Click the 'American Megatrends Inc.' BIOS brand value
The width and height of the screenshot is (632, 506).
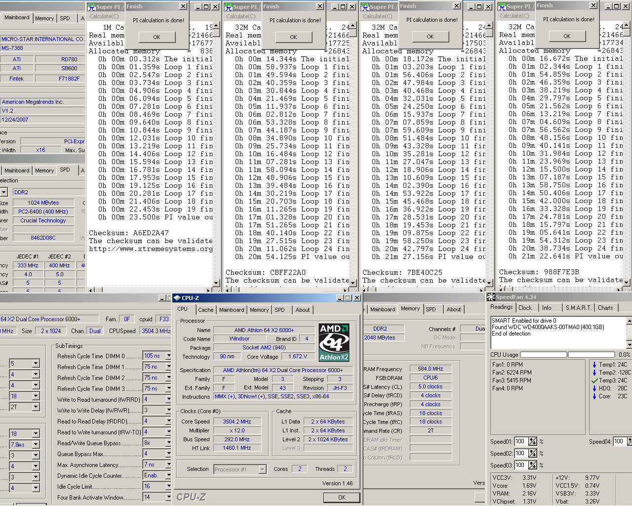coord(43,102)
